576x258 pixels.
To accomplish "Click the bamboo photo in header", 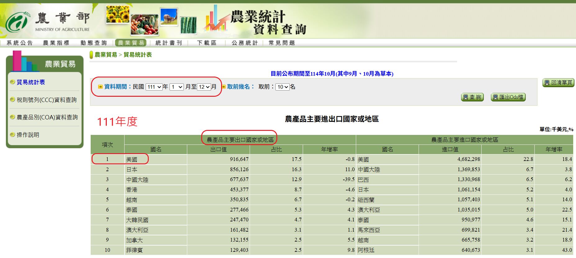I will [x=188, y=25].
